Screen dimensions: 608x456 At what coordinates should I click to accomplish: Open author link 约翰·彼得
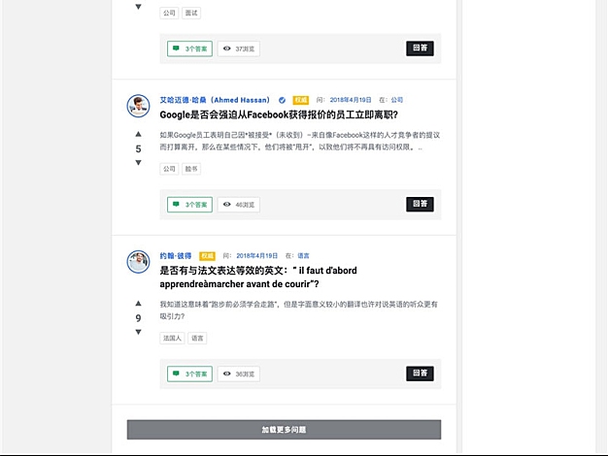coord(176,256)
